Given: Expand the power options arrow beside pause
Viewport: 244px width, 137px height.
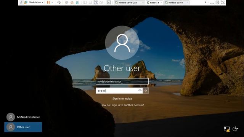Looking at the screenshot, I should pyautogui.click(x=52, y=2).
